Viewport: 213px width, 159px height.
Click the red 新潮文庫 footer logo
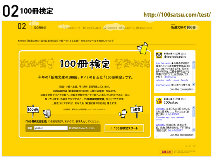click(166, 152)
